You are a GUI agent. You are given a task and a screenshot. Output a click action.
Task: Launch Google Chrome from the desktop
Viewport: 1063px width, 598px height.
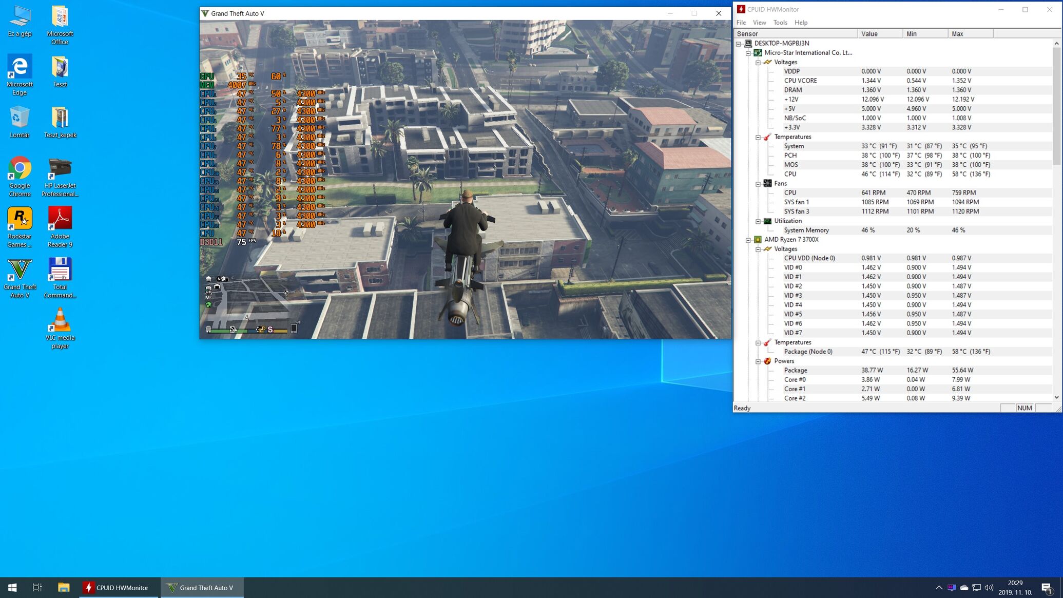pos(20,177)
